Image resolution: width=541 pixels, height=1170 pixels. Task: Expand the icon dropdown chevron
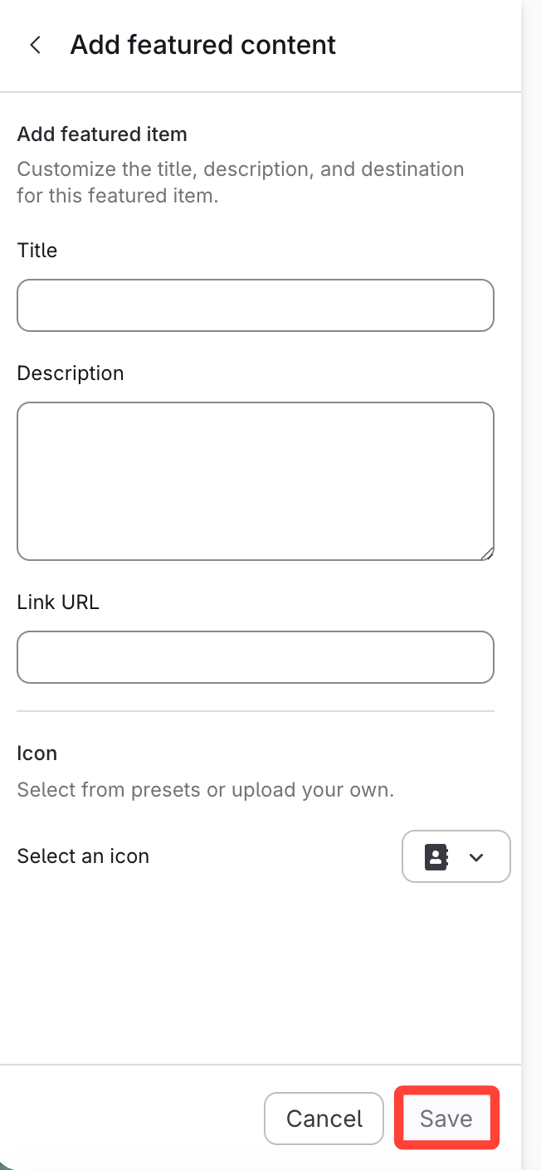(x=476, y=857)
